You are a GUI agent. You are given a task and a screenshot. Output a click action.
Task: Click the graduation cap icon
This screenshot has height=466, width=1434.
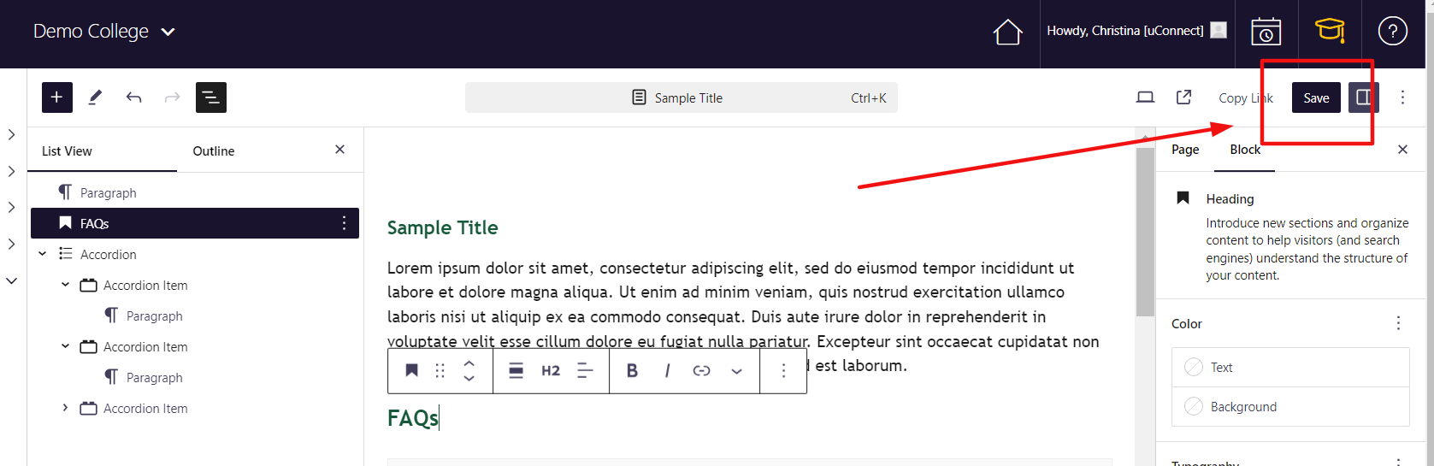pyautogui.click(x=1329, y=32)
